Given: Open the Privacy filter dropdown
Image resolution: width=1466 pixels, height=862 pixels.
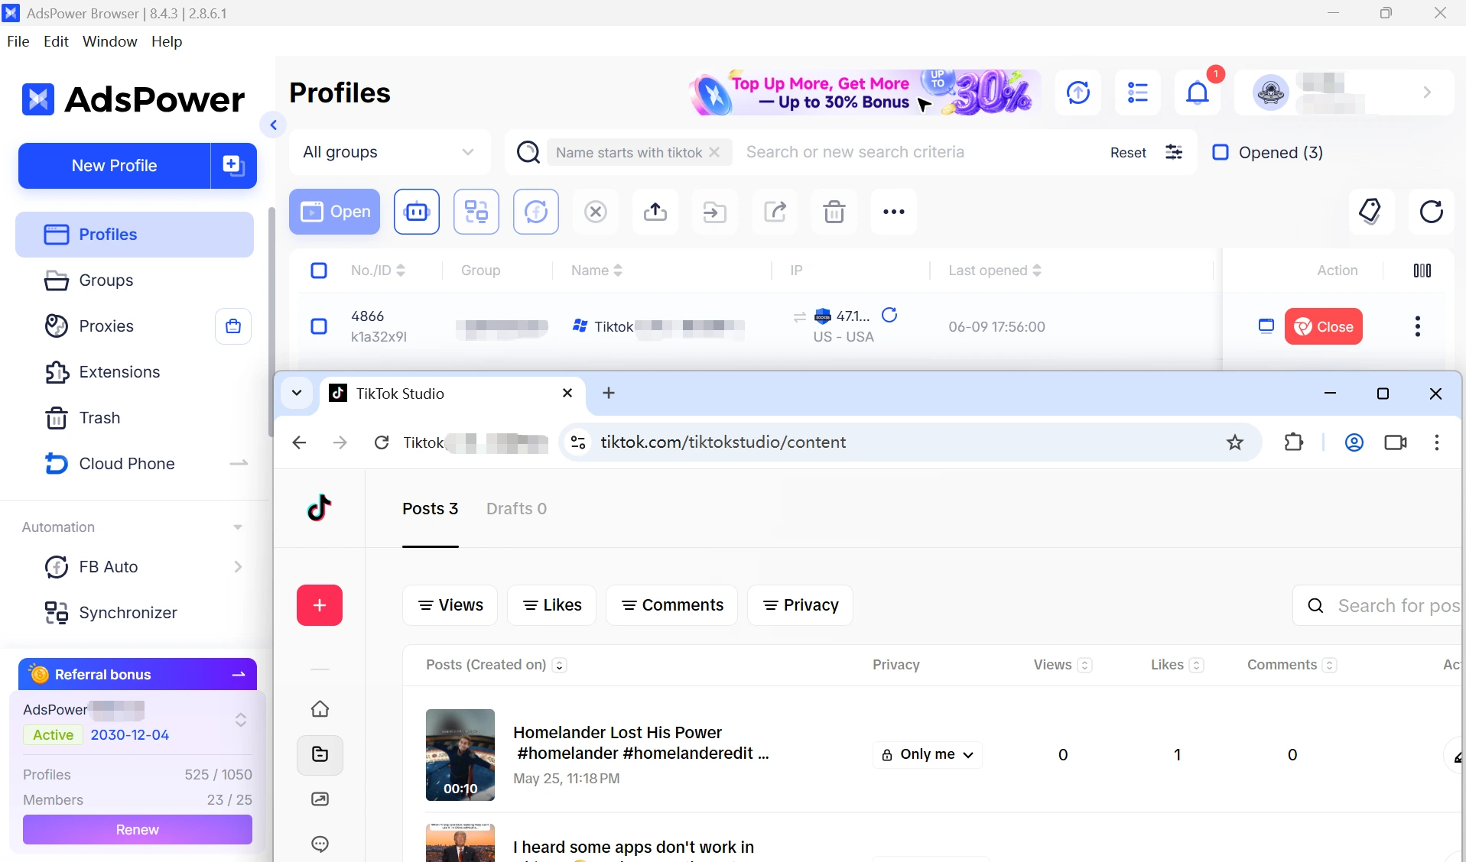Looking at the screenshot, I should click(x=801, y=605).
